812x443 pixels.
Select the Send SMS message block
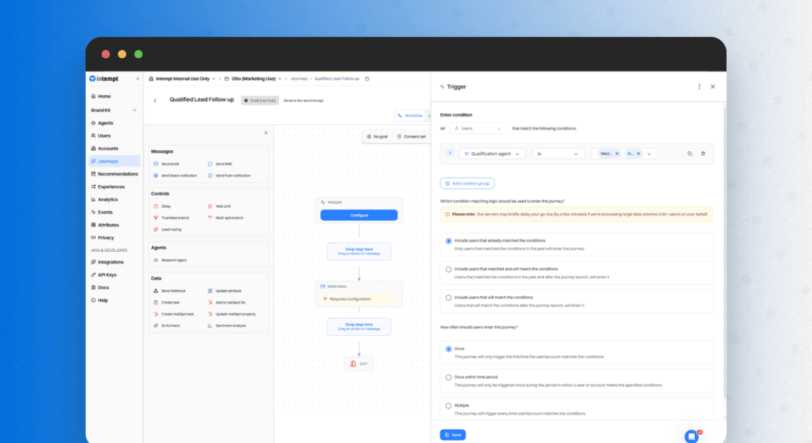pyautogui.click(x=220, y=164)
